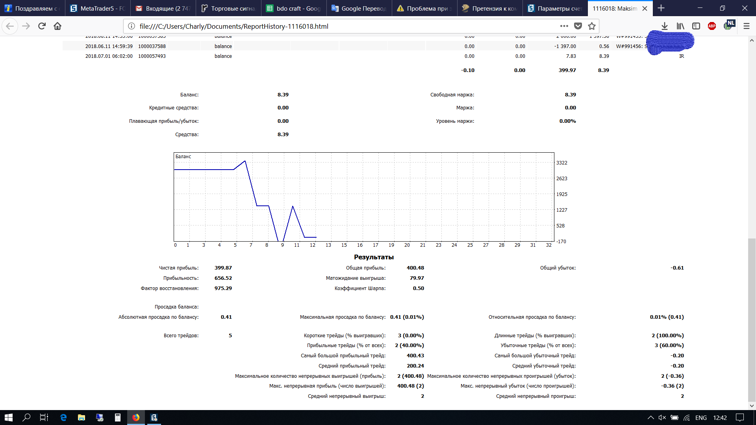The height and width of the screenshot is (425, 756).
Task: Open Edge browser from taskbar
Action: tap(63, 418)
